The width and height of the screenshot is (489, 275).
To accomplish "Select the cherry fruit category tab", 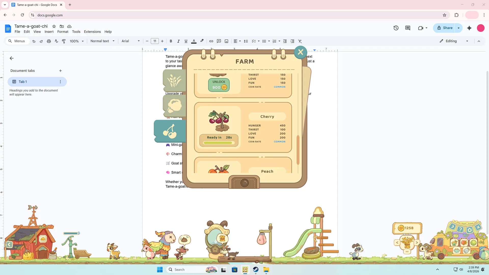I will pos(170,131).
